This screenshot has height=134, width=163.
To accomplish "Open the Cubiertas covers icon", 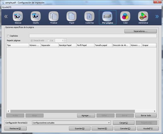I will pos(90,16).
